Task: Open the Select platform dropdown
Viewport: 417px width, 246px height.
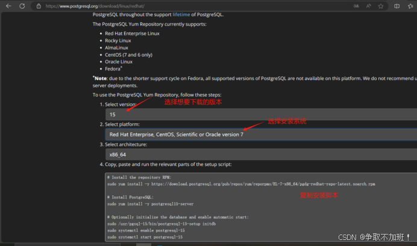Action: [261, 135]
